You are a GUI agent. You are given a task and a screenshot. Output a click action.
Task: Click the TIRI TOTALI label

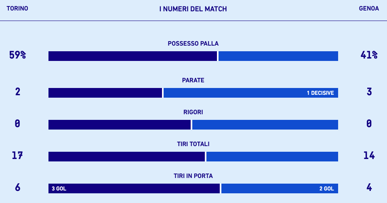pos(193,144)
